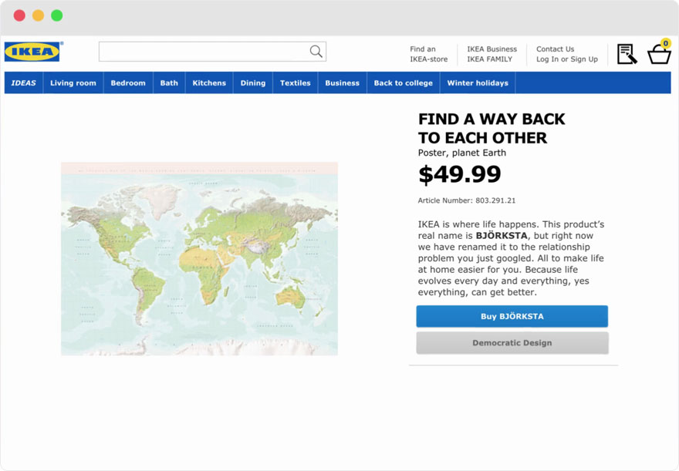Click the search magnifier icon
The height and width of the screenshot is (471, 679).
coord(316,52)
